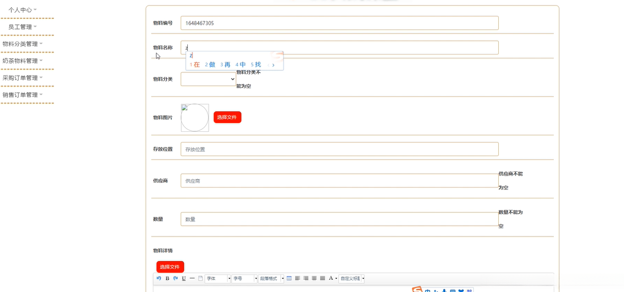The image size is (624, 292).
Task: Click the 物料详情 label text
Action: 163,251
